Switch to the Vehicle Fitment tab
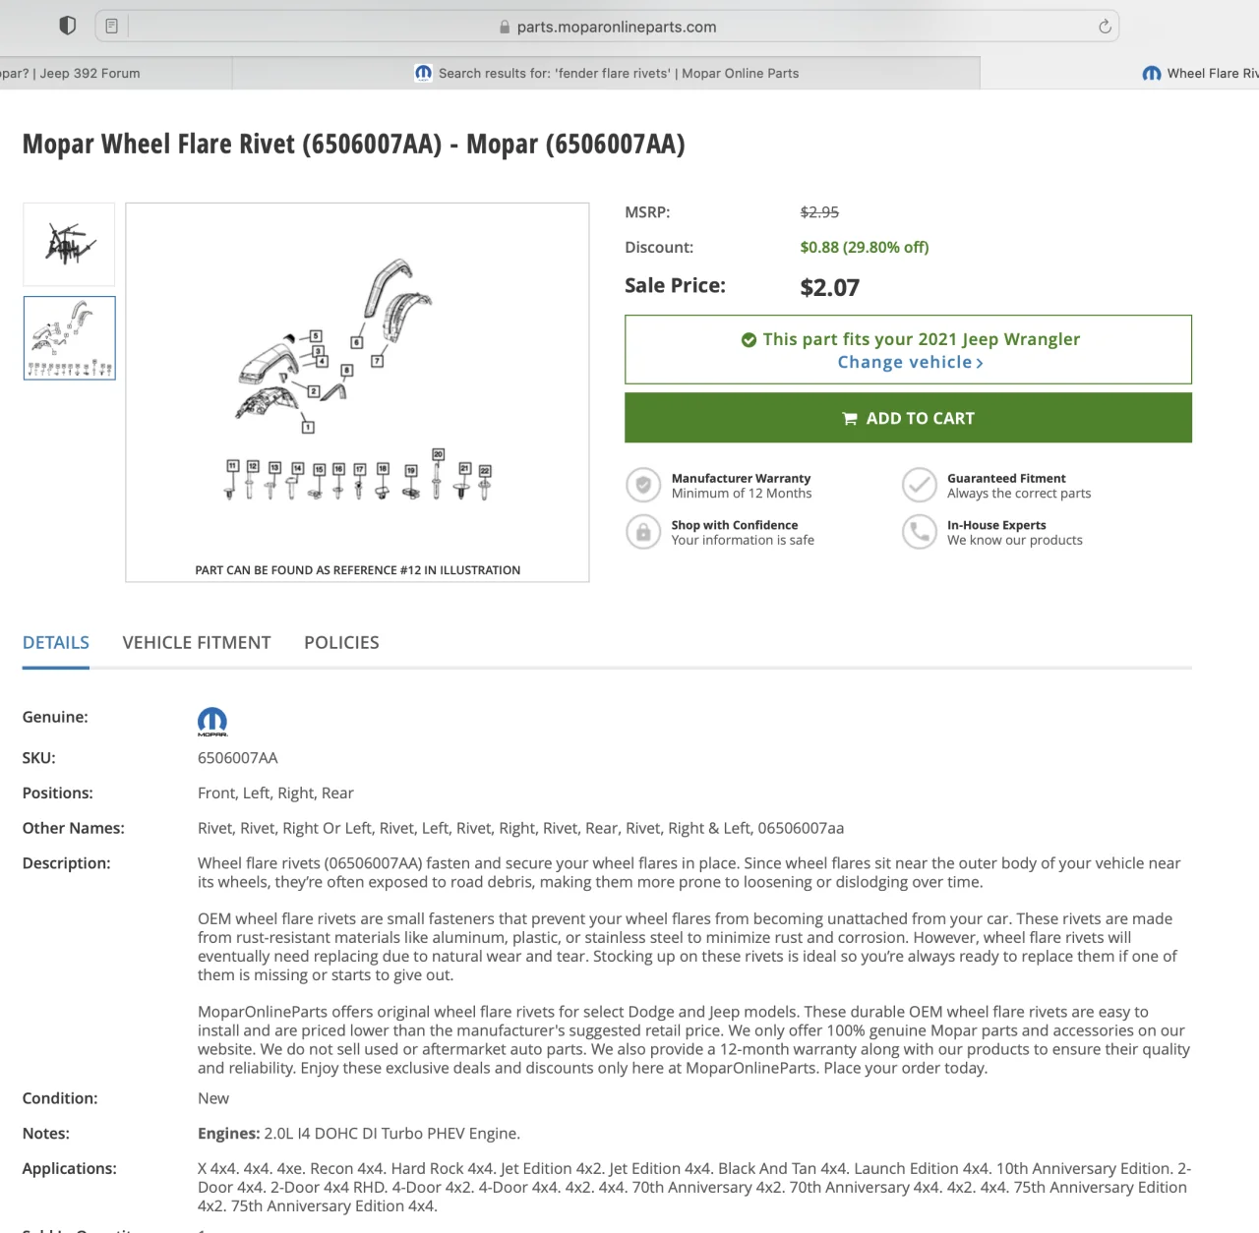Screen dimensions: 1259x1233 pos(197,642)
